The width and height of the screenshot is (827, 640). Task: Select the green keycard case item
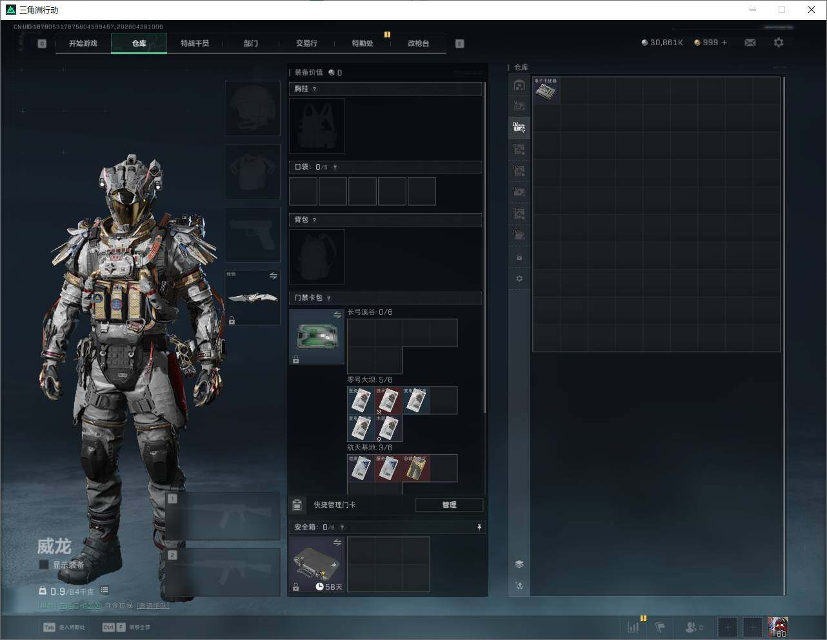[x=317, y=337]
